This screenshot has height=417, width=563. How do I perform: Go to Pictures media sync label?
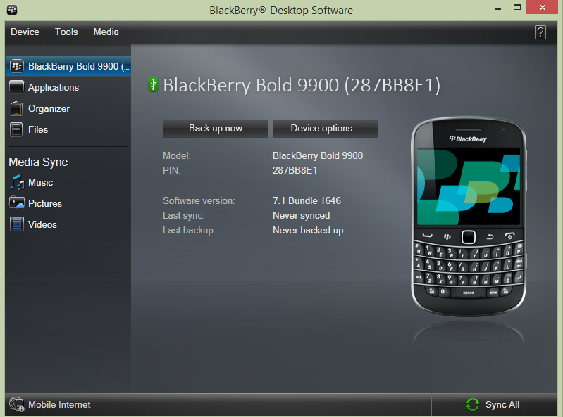(45, 203)
